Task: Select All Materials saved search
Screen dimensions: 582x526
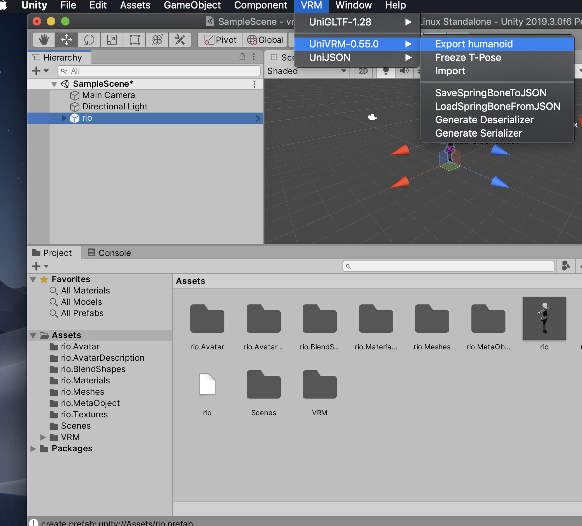Action: pos(85,291)
